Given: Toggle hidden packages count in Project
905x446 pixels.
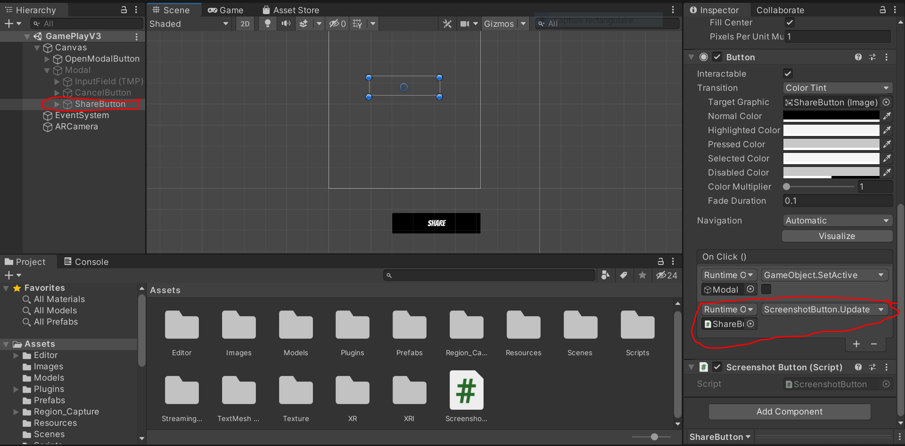Looking at the screenshot, I should [667, 275].
